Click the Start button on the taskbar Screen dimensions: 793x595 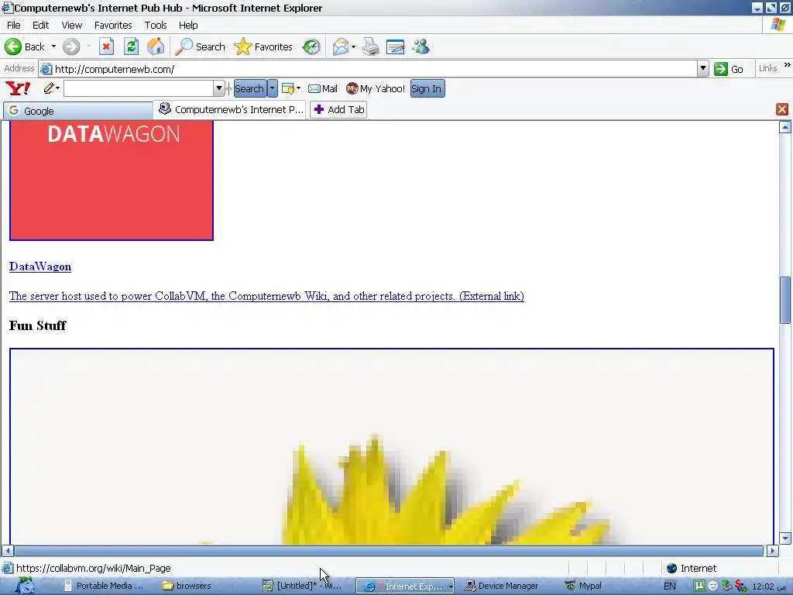[24, 586]
